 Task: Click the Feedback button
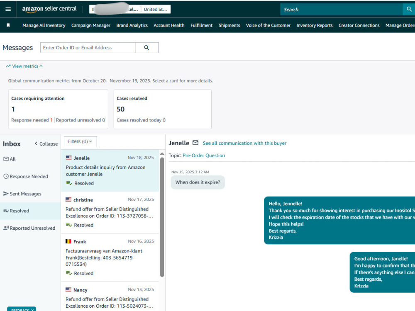pos(22,309)
